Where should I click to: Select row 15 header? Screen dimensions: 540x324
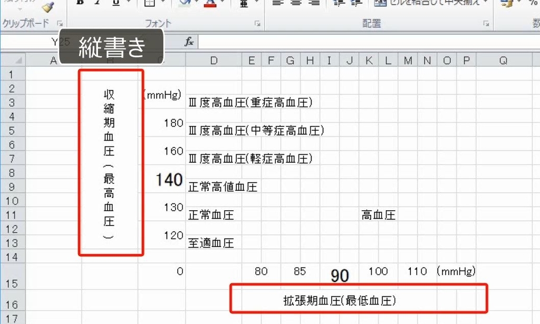[x=13, y=277]
